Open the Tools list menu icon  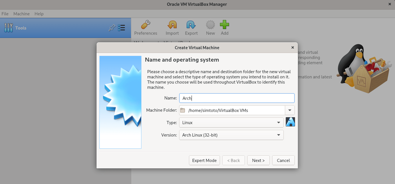click(x=121, y=28)
